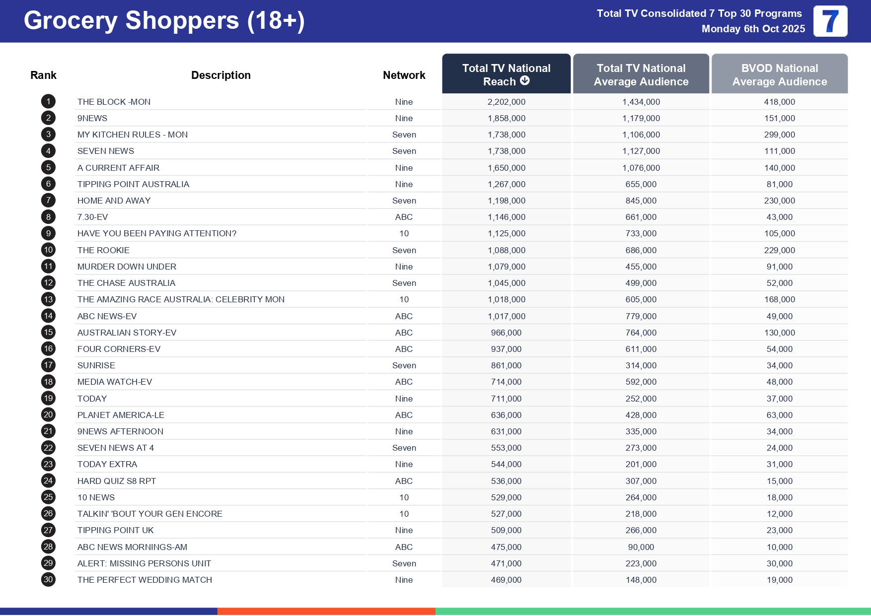Click the Description column heading

[x=220, y=75]
